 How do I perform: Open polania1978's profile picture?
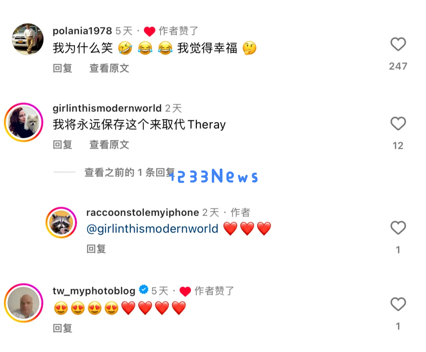(x=28, y=39)
